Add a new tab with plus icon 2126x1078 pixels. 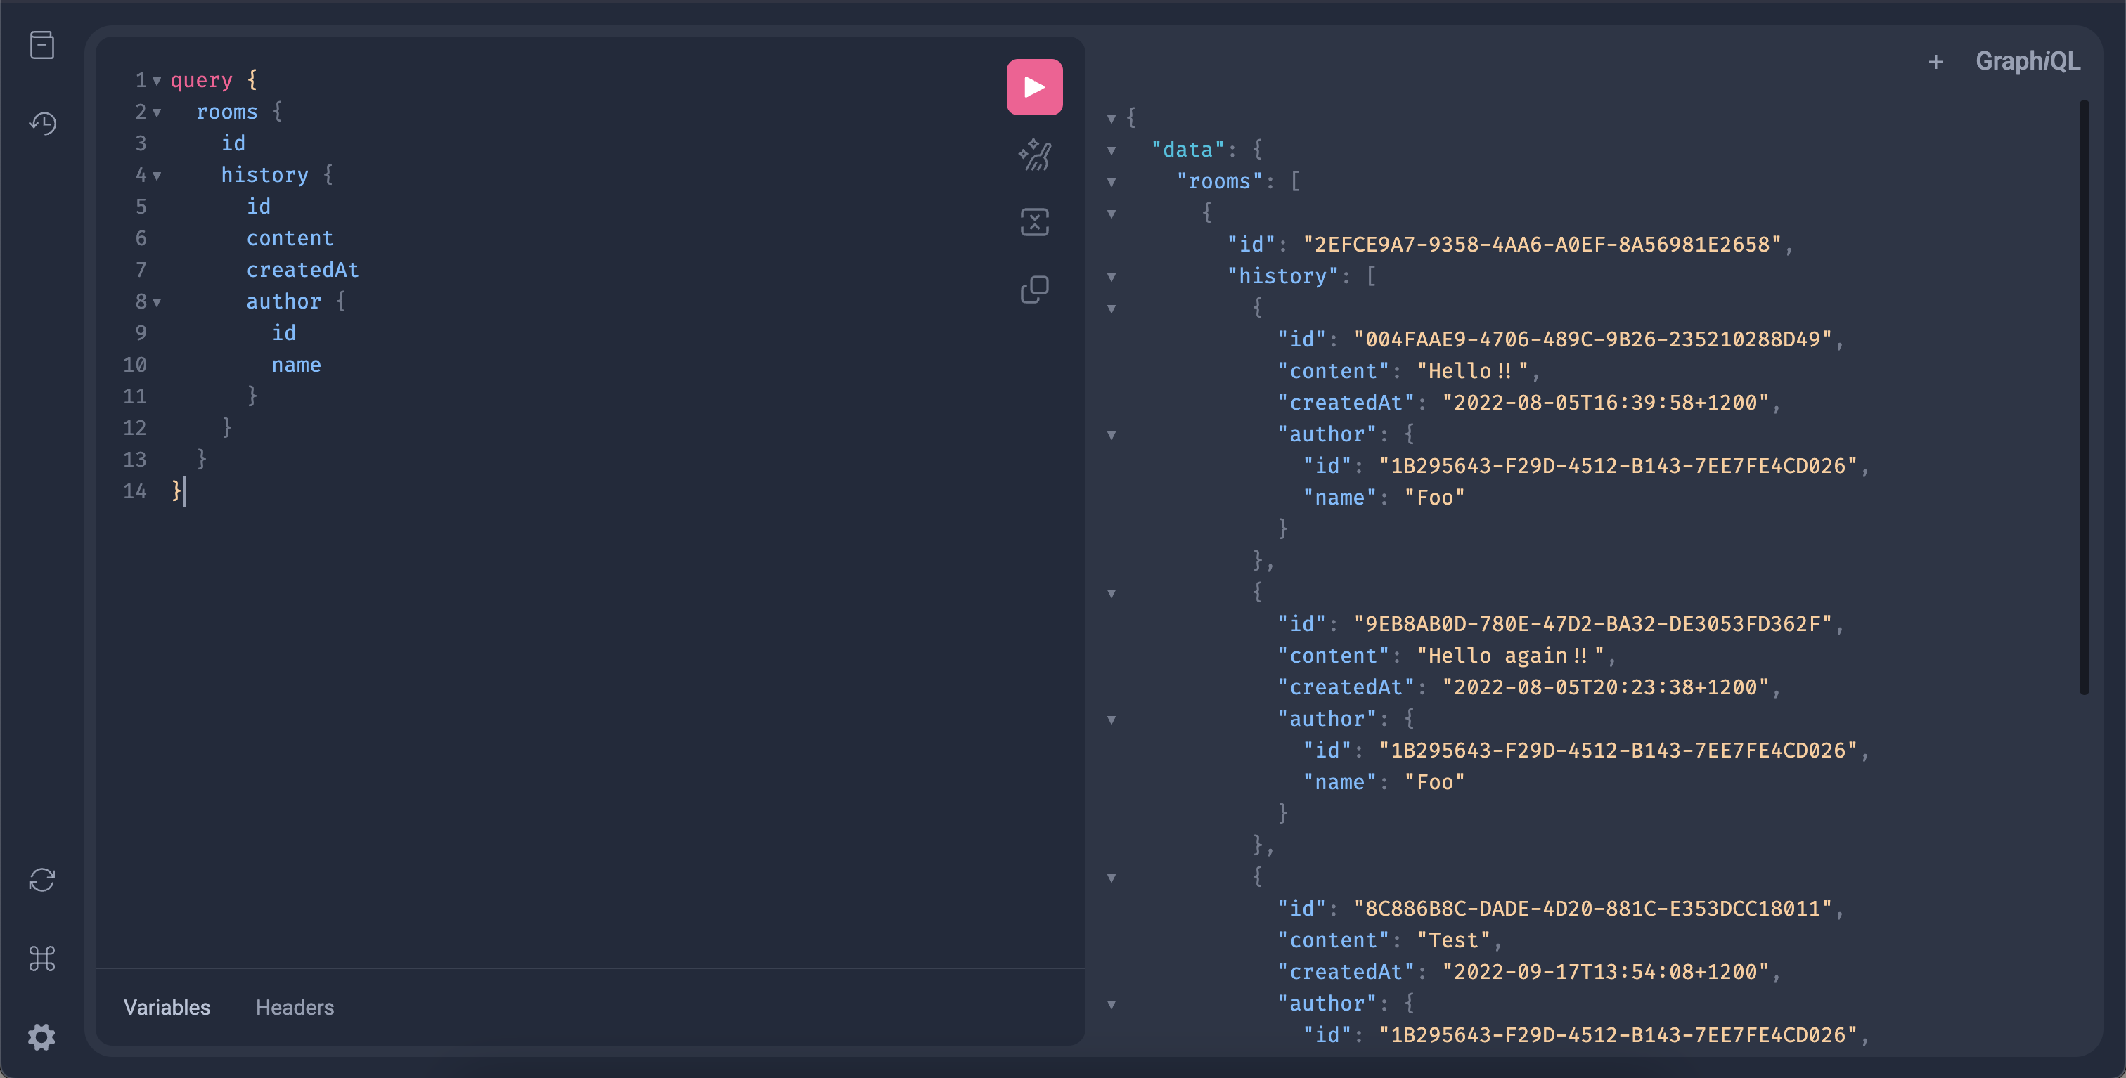1935,62
